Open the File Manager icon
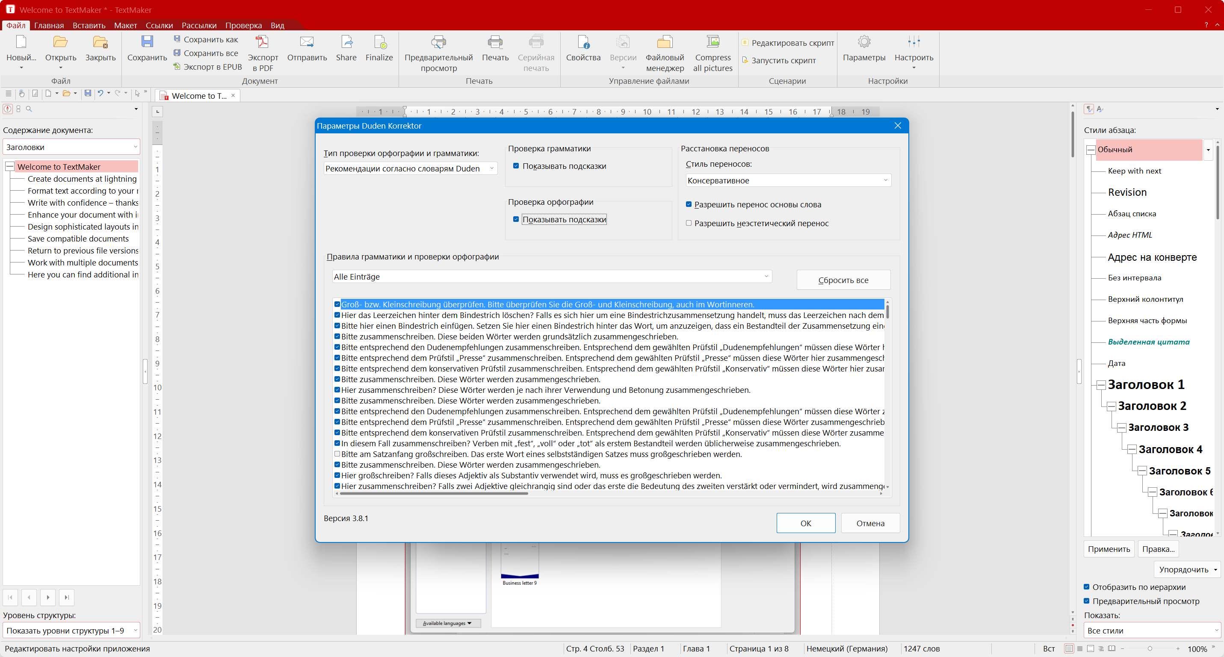 [x=664, y=43]
